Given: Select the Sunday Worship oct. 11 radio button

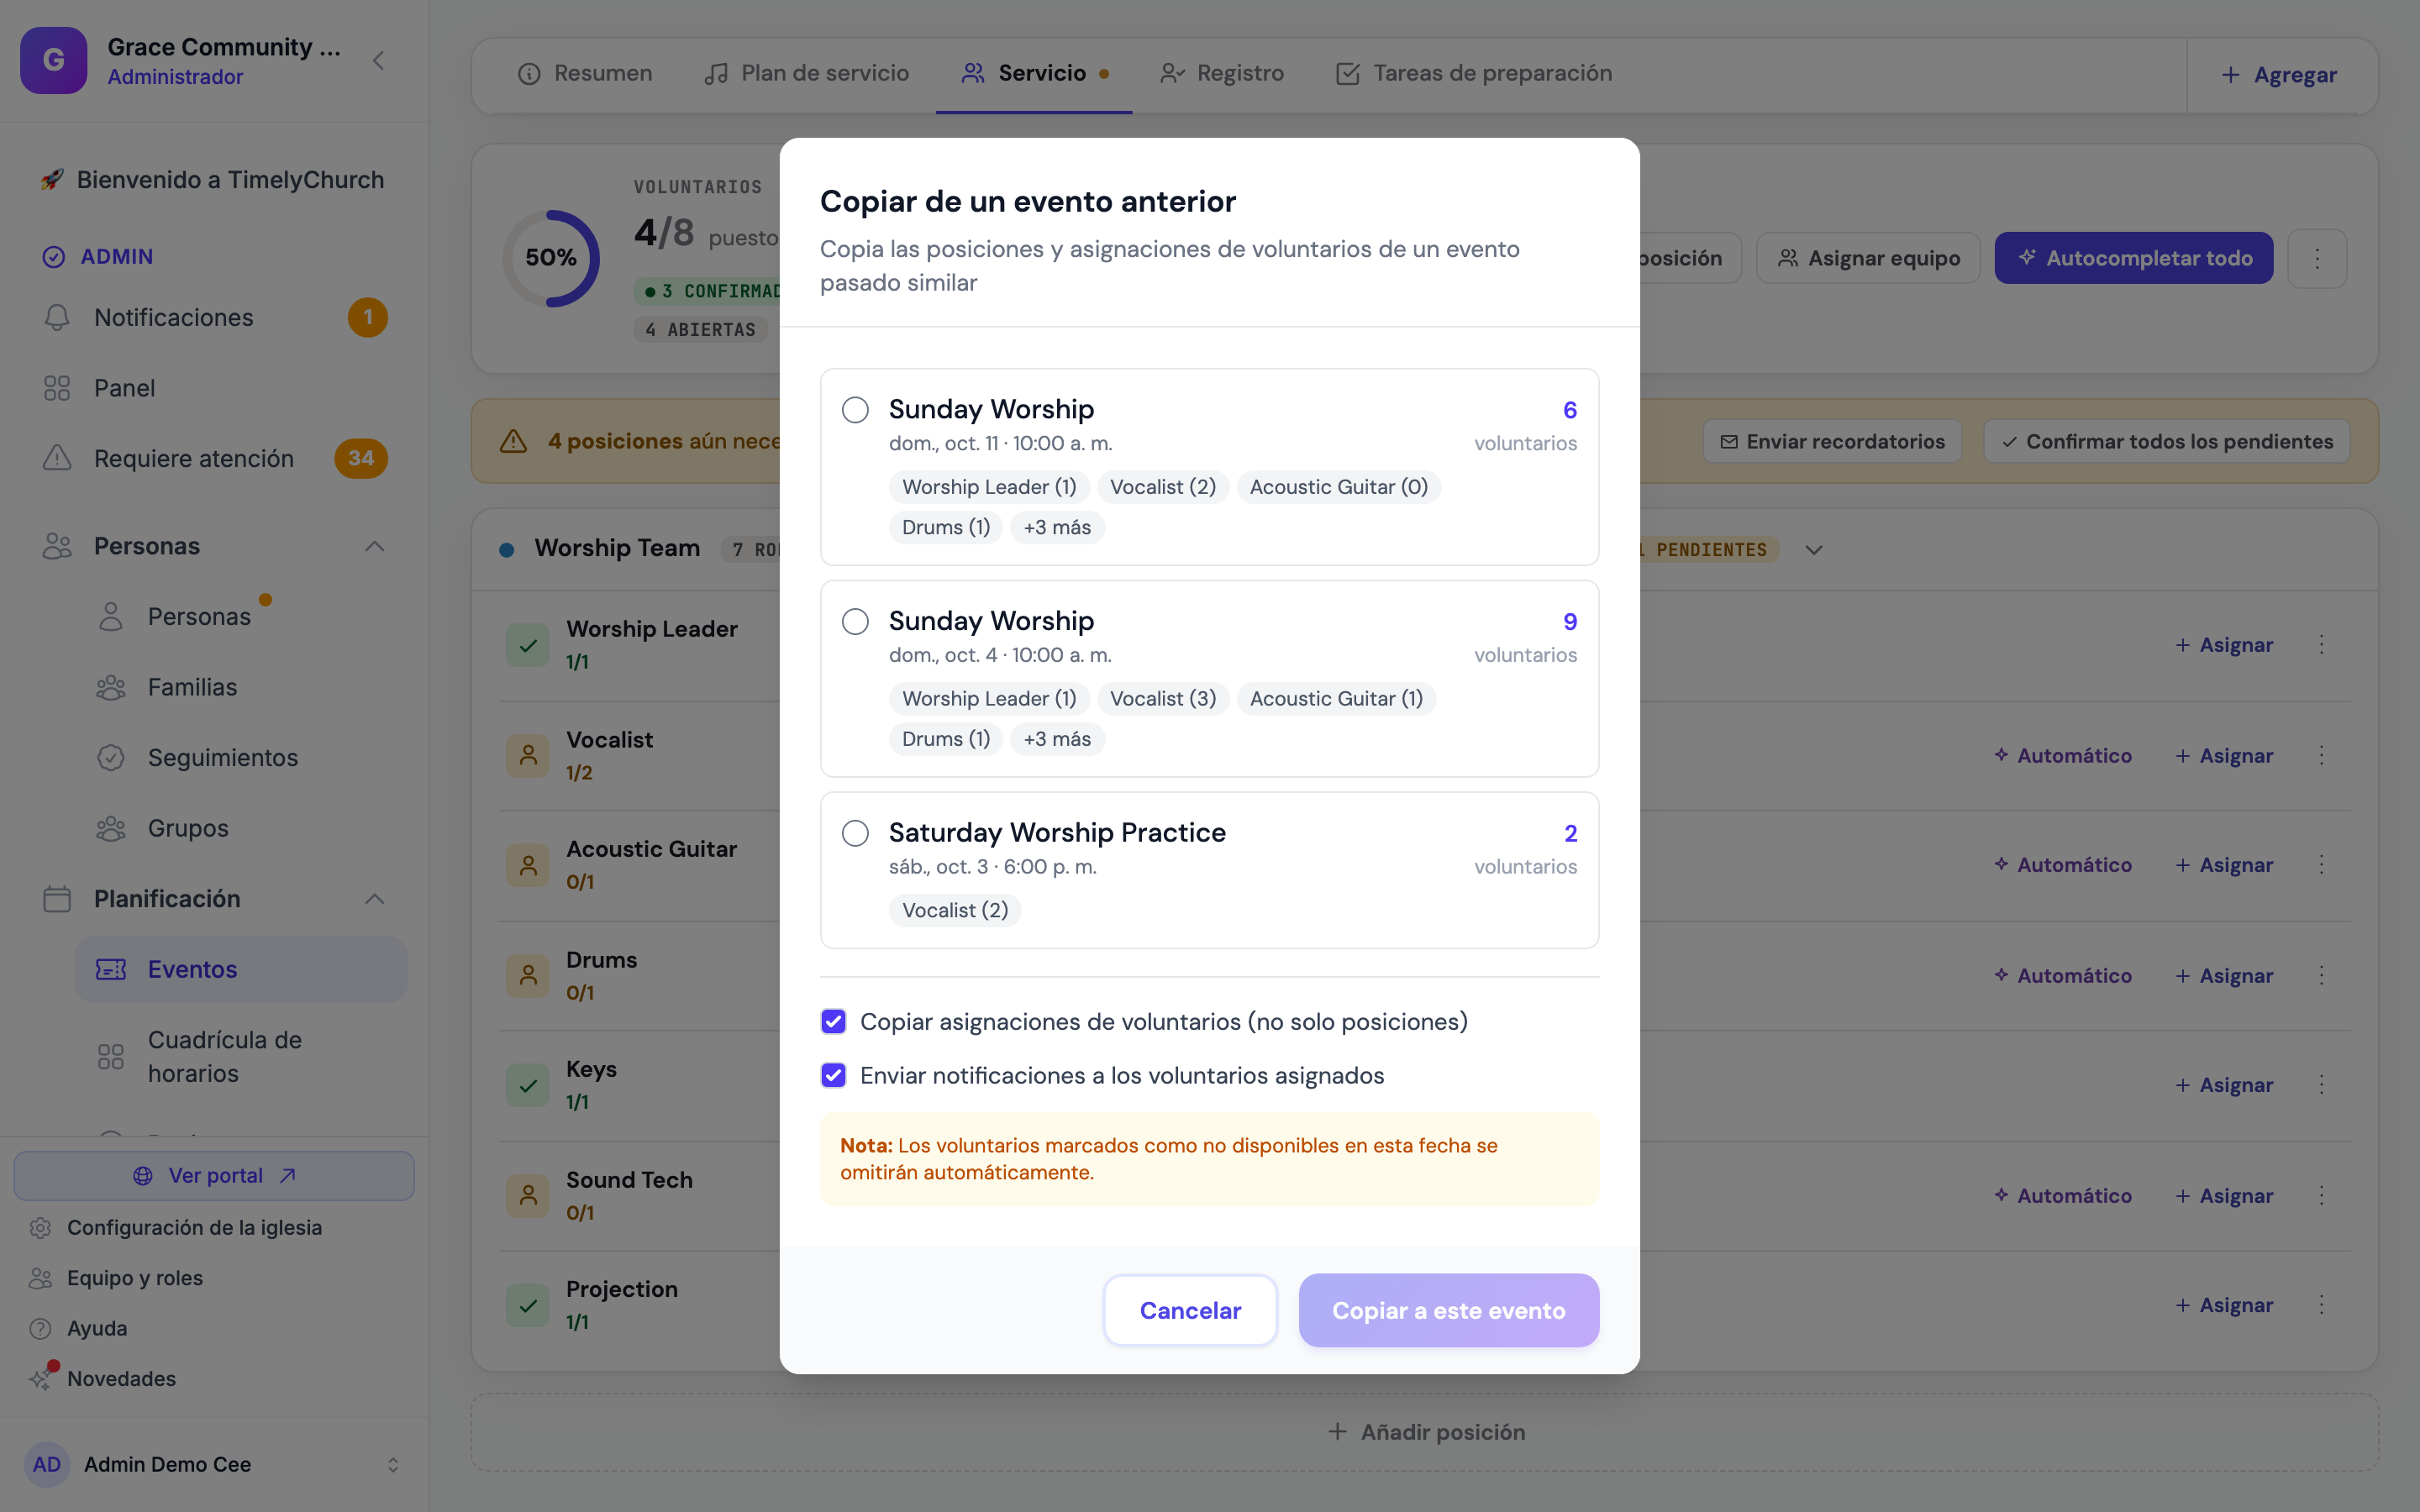Looking at the screenshot, I should [x=855, y=410].
